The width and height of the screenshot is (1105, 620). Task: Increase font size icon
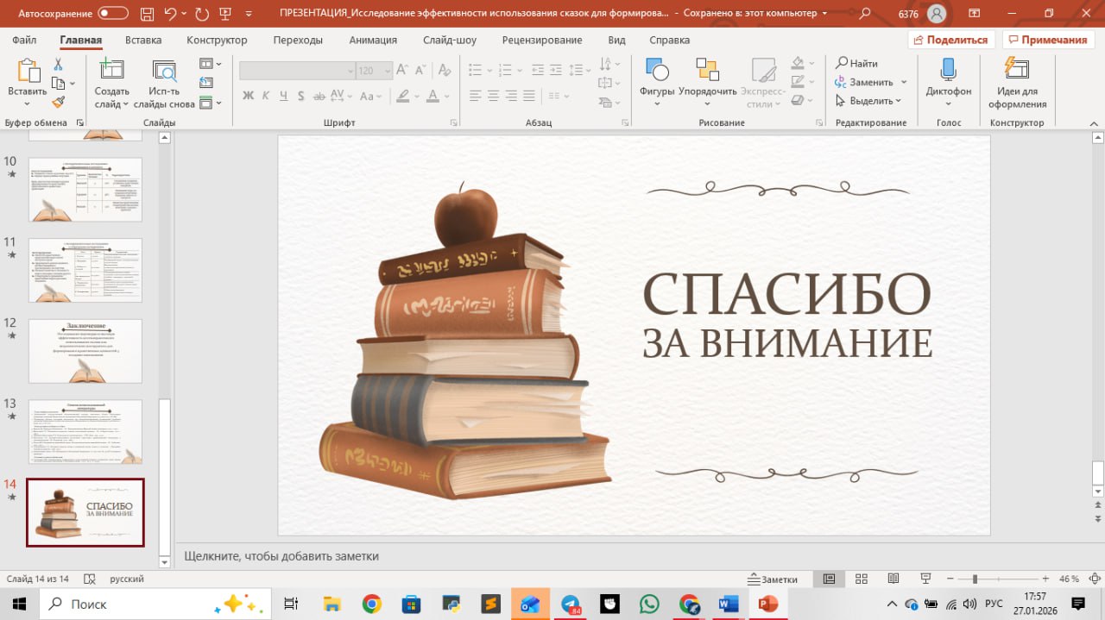point(403,71)
